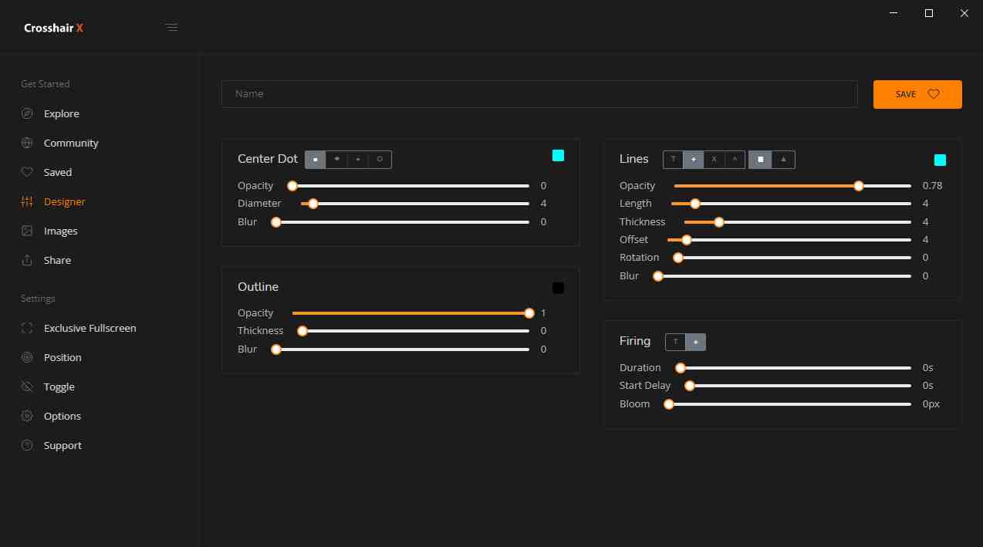Switch Firing mode to T style
983x547 pixels.
pos(675,342)
